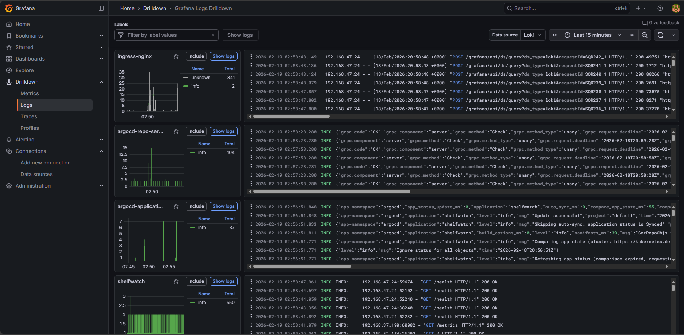Shift time range backward
Image resolution: width=684 pixels, height=335 pixels.
coord(555,35)
